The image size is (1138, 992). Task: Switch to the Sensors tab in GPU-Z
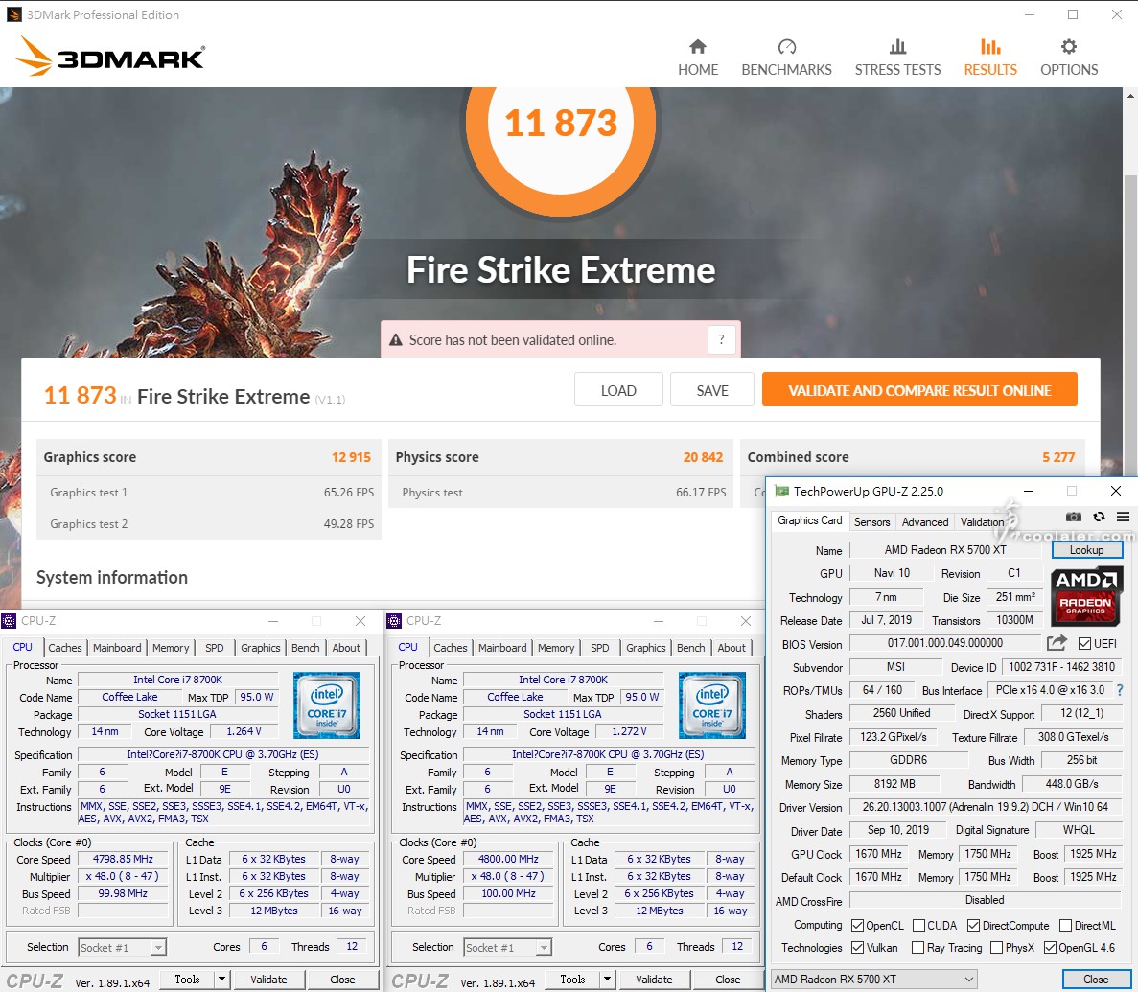click(871, 521)
